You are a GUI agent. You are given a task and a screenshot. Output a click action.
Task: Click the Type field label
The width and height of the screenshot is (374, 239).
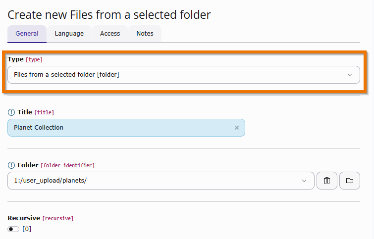15,59
